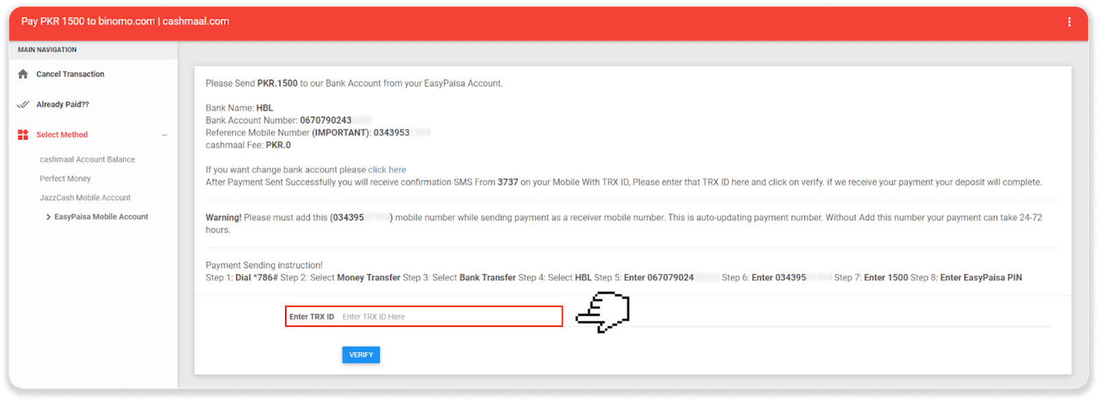The image size is (1099, 401).
Task: Click the home icon beside Cancel Transaction
Action: tap(23, 74)
